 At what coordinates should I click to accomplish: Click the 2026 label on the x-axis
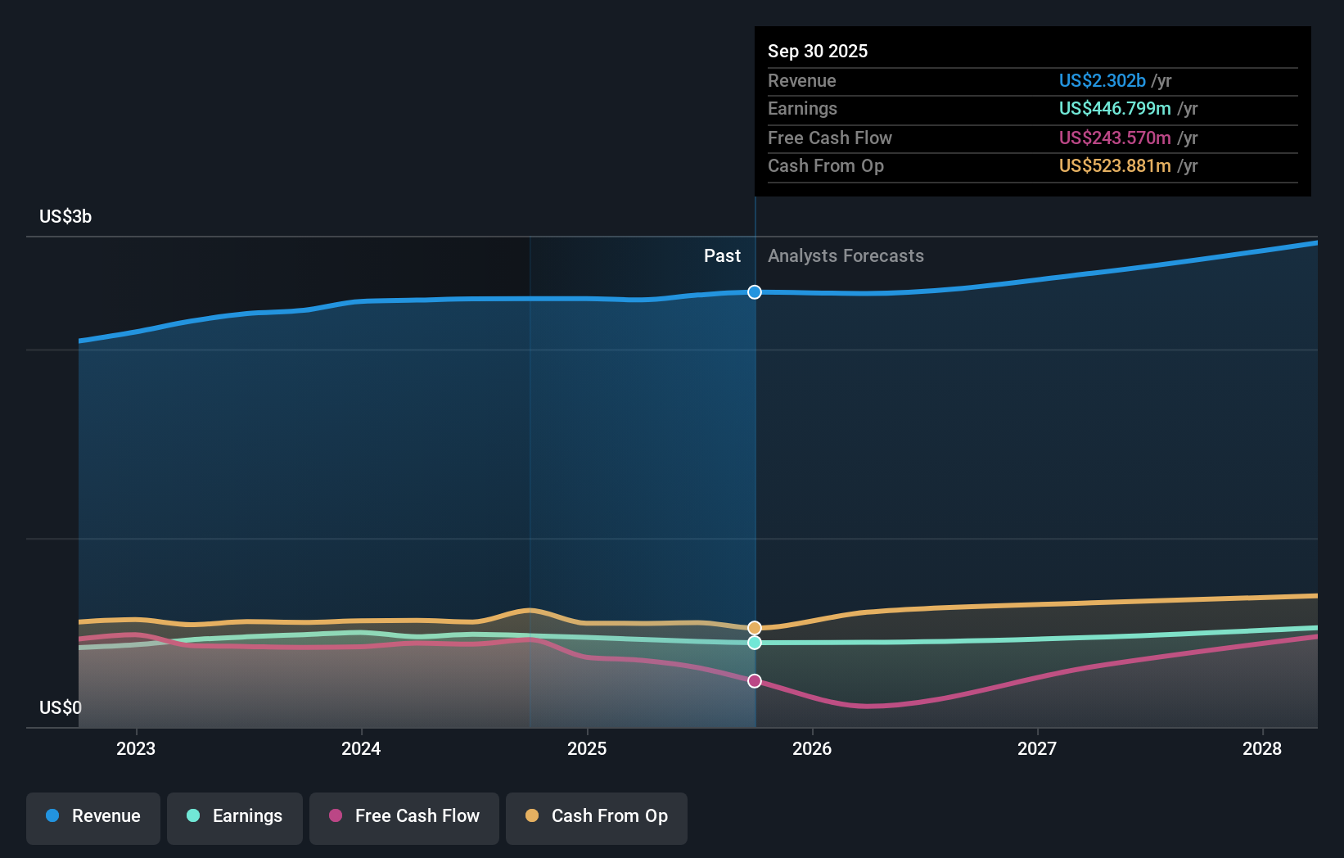point(812,748)
